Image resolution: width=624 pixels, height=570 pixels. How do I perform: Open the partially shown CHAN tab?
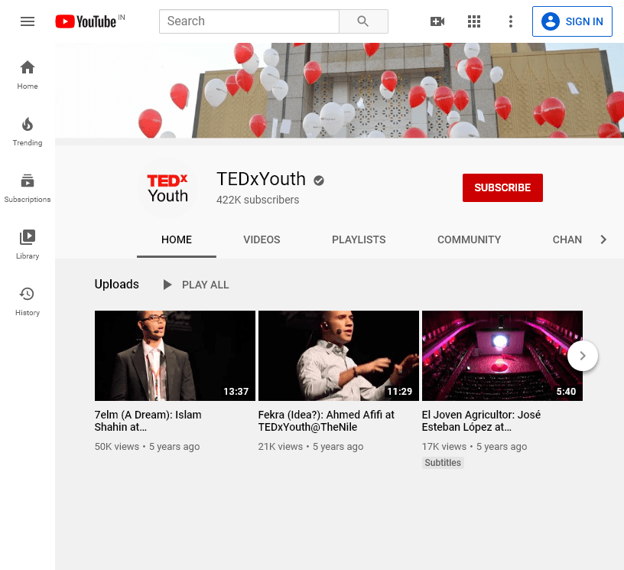click(567, 239)
